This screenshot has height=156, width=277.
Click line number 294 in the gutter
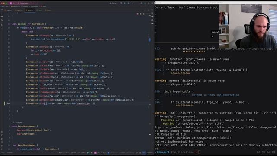[x=8, y=104]
